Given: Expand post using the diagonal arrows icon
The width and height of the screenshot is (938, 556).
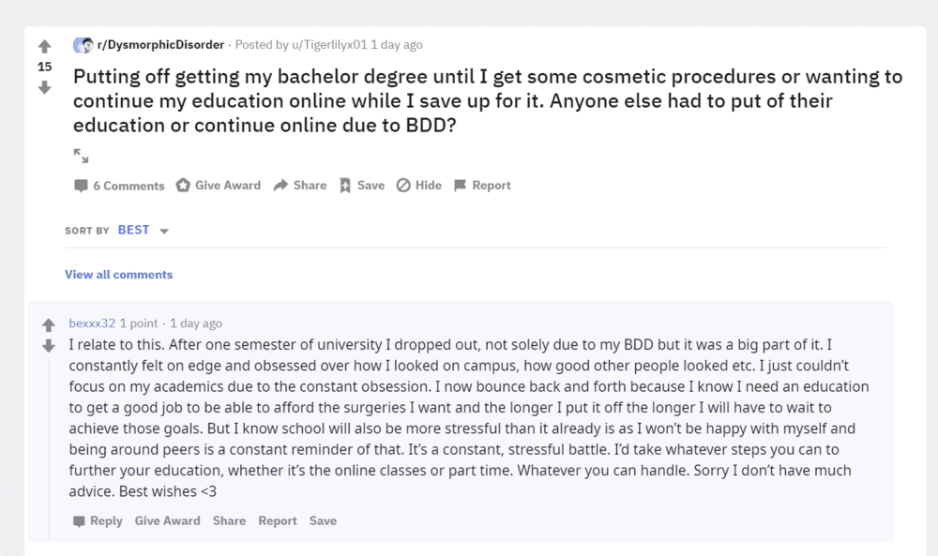Looking at the screenshot, I should (81, 156).
